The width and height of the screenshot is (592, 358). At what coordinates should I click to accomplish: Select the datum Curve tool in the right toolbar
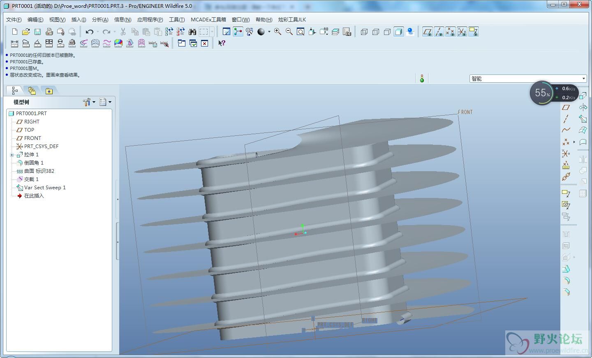coord(566,130)
